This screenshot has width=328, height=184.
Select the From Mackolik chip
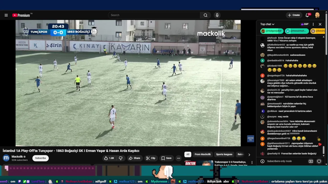(203, 154)
